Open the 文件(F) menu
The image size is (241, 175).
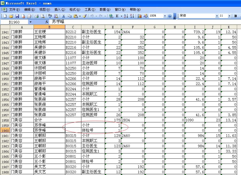coord(15,10)
